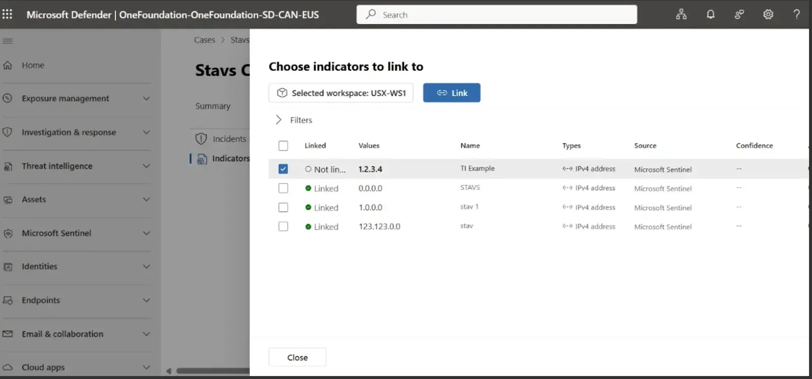This screenshot has height=379, width=812.
Task: Open the notifications bell icon
Action: pos(710,14)
